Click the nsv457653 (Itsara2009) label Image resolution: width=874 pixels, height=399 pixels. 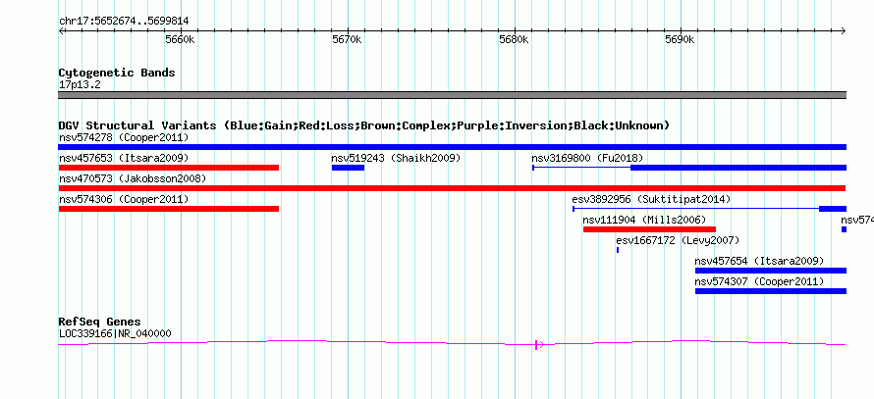point(124,158)
